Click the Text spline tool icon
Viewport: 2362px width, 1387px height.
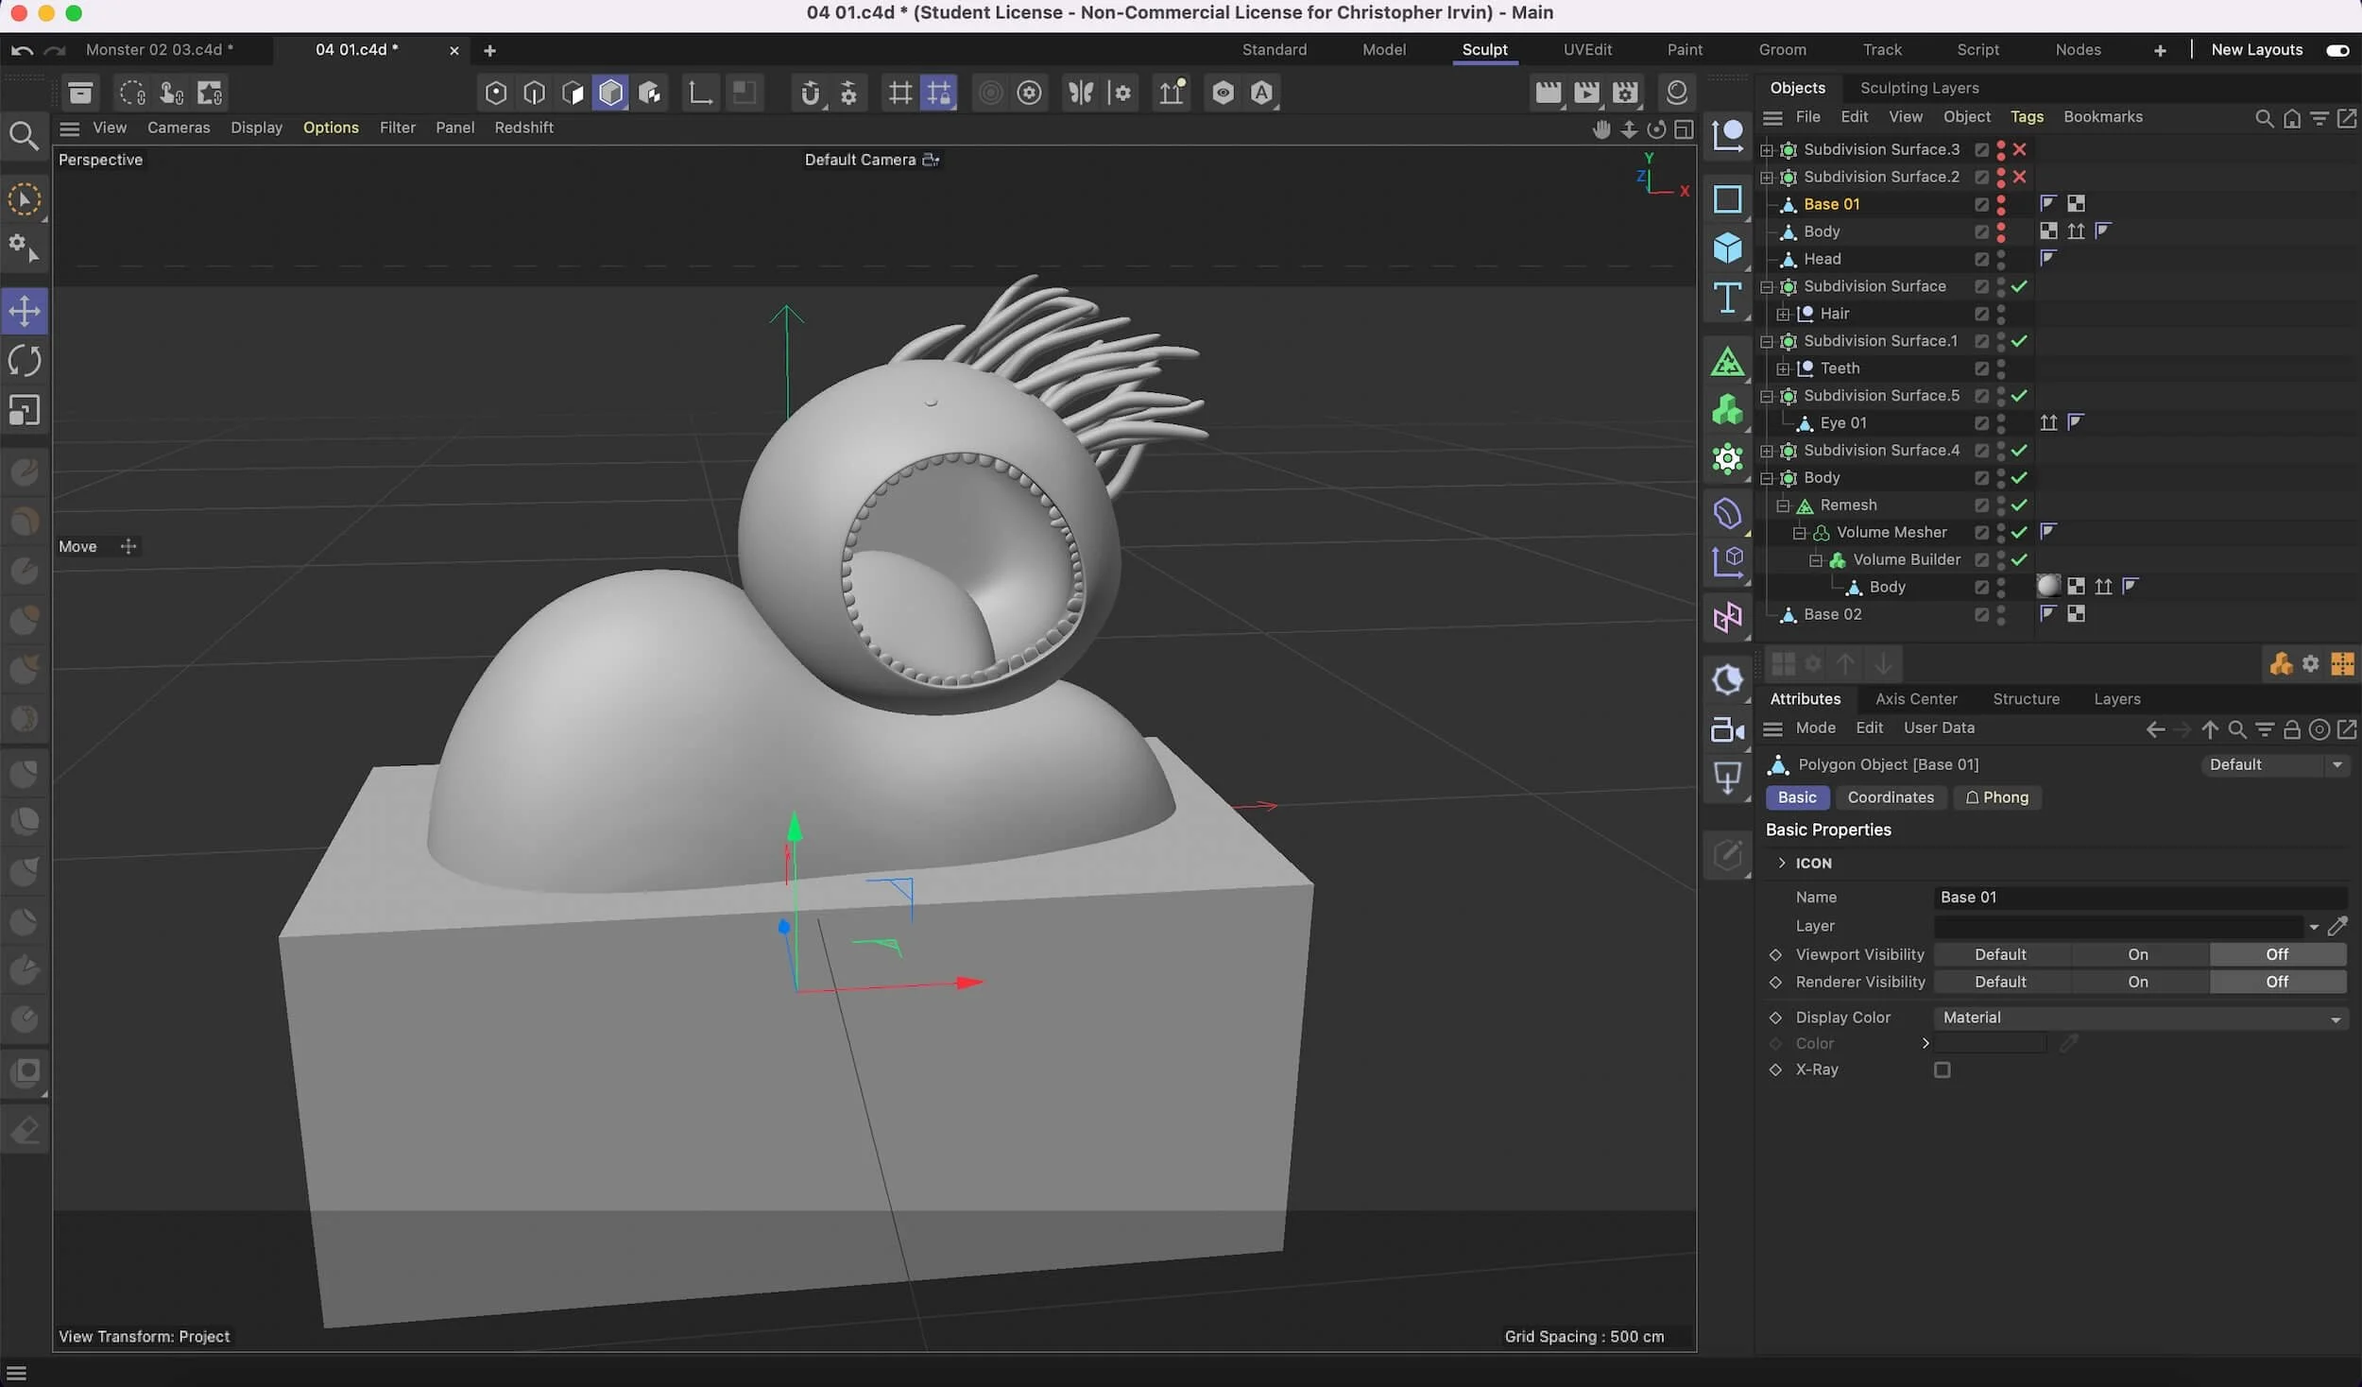[x=1727, y=299]
